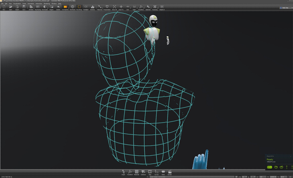
Task: Toggle the Headlight toolbar icon
Action: click(86, 7)
